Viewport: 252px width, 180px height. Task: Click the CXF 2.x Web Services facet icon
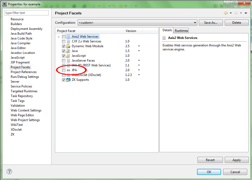(68, 41)
